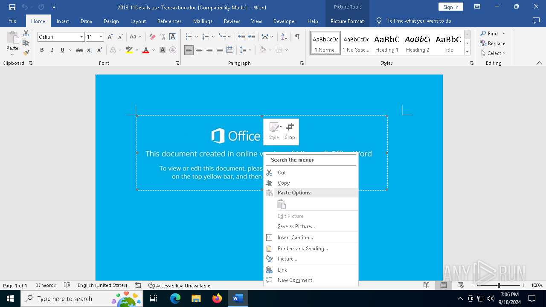Toggle Underline formatting

(x=62, y=50)
